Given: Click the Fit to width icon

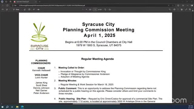Looking at the screenshot, I should (90, 9).
